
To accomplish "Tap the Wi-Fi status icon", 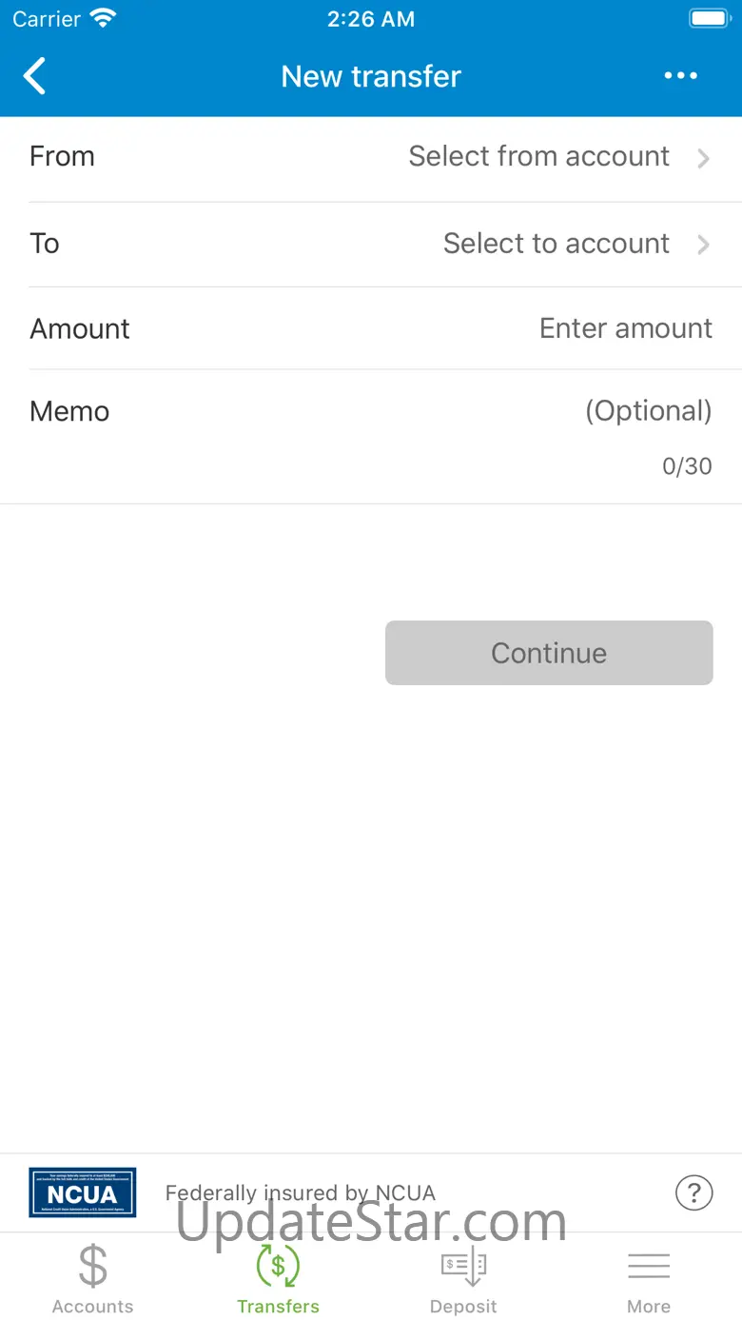I will tap(102, 18).
